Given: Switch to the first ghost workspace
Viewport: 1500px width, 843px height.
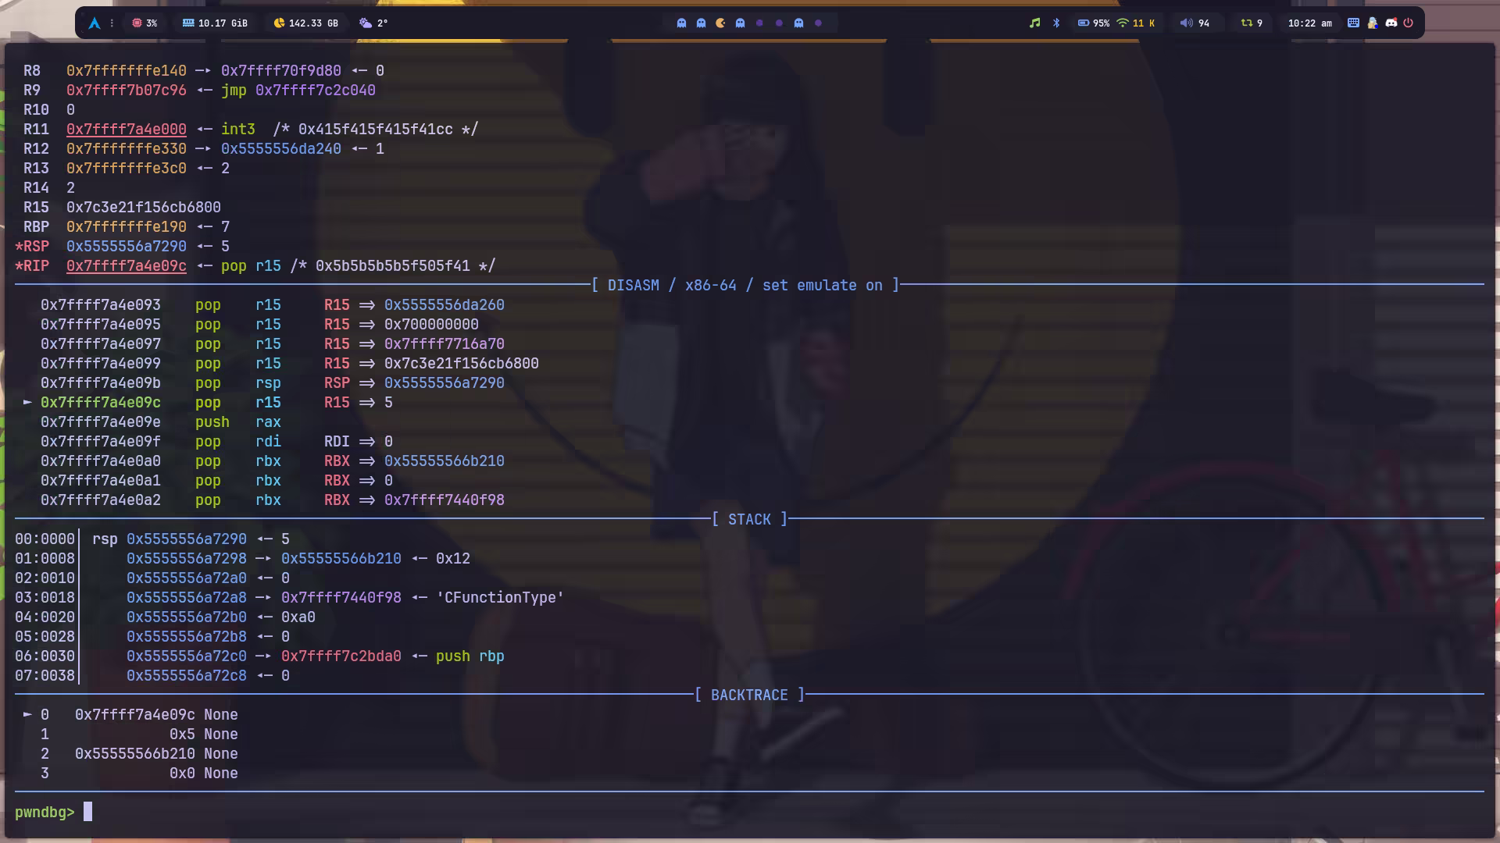Looking at the screenshot, I should (681, 23).
